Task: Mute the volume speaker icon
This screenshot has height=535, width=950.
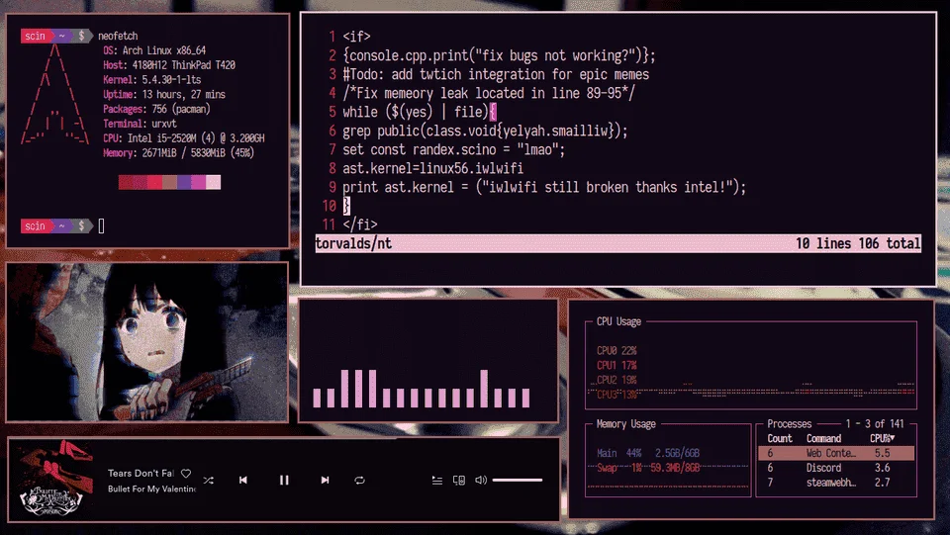Action: point(481,480)
